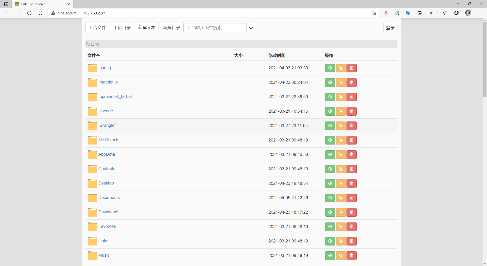The image size is (487, 266).
Task: Rename the AppData folder
Action: coord(341,154)
